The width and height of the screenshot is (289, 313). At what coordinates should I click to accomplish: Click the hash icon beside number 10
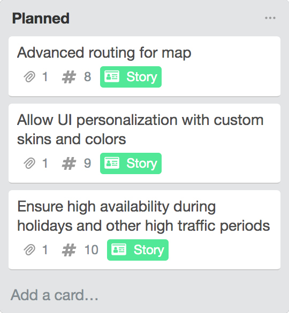[x=69, y=250]
